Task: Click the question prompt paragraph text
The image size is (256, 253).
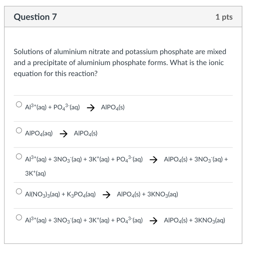Action: [120, 63]
